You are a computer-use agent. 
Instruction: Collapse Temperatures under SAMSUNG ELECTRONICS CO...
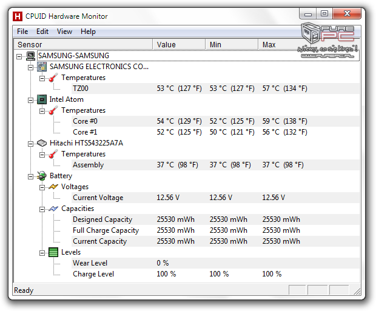tap(42, 78)
